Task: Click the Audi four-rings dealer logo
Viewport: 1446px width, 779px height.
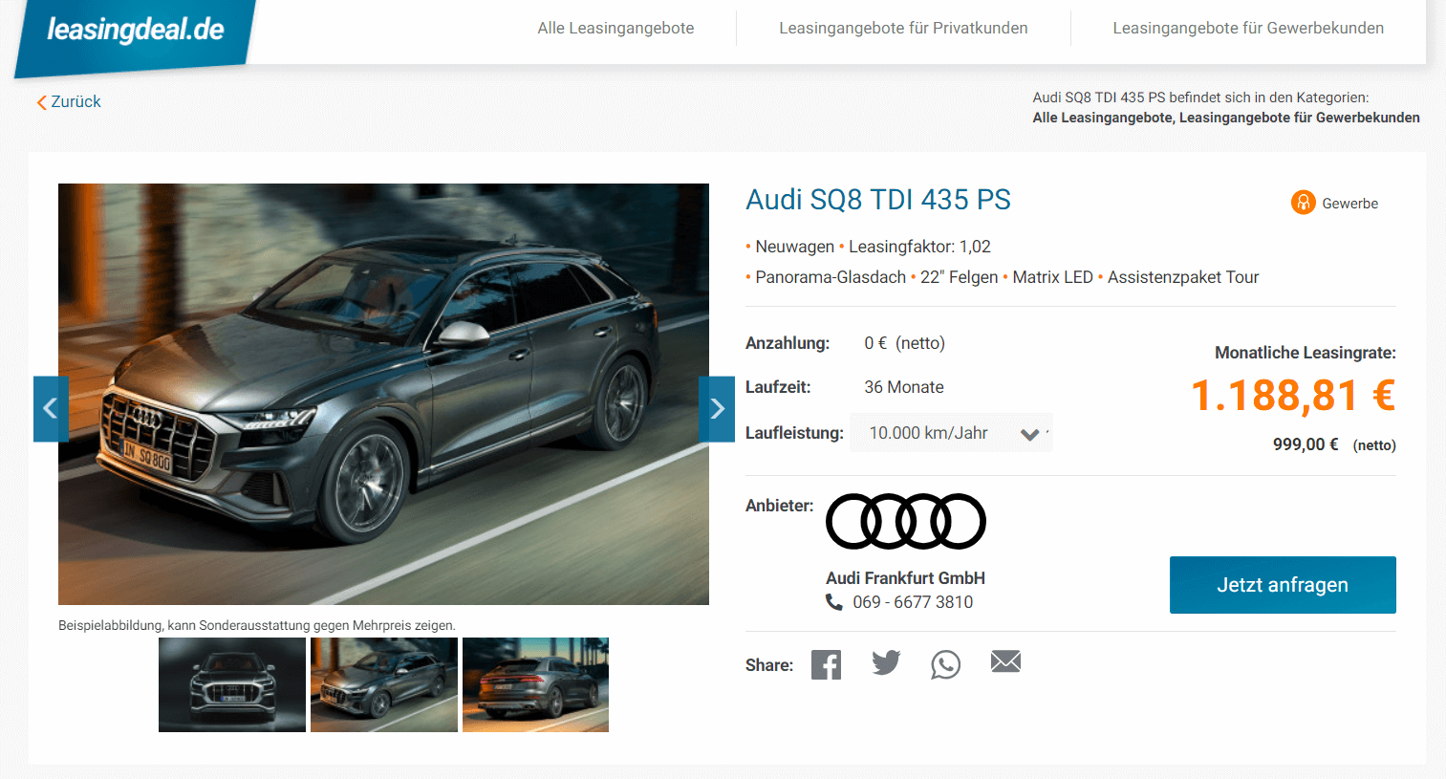Action: (x=906, y=522)
